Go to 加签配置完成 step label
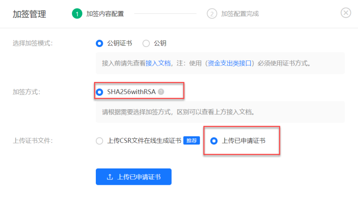358x221 pixels. tap(240, 14)
